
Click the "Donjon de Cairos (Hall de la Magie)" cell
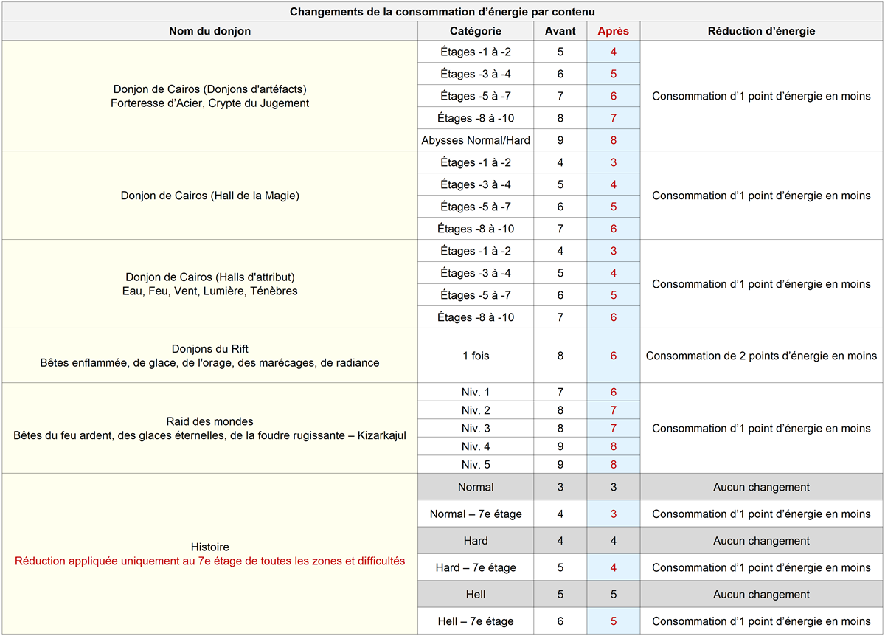pos(209,196)
